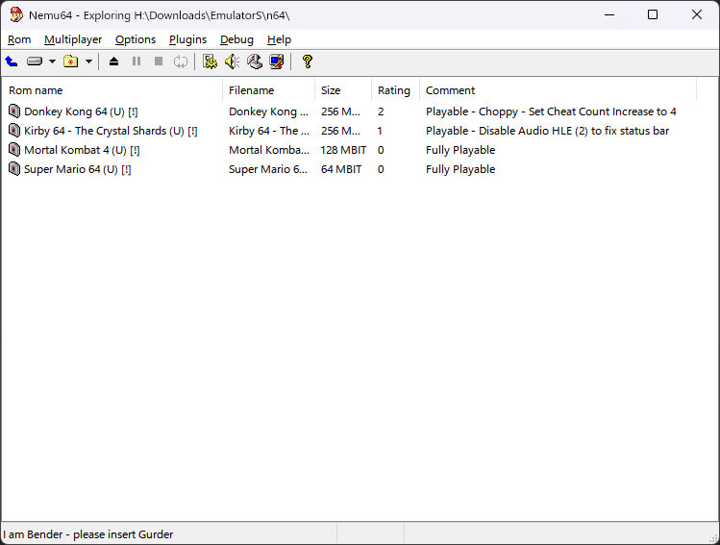Open the Multiplayer menu
The image size is (720, 545).
coord(73,39)
